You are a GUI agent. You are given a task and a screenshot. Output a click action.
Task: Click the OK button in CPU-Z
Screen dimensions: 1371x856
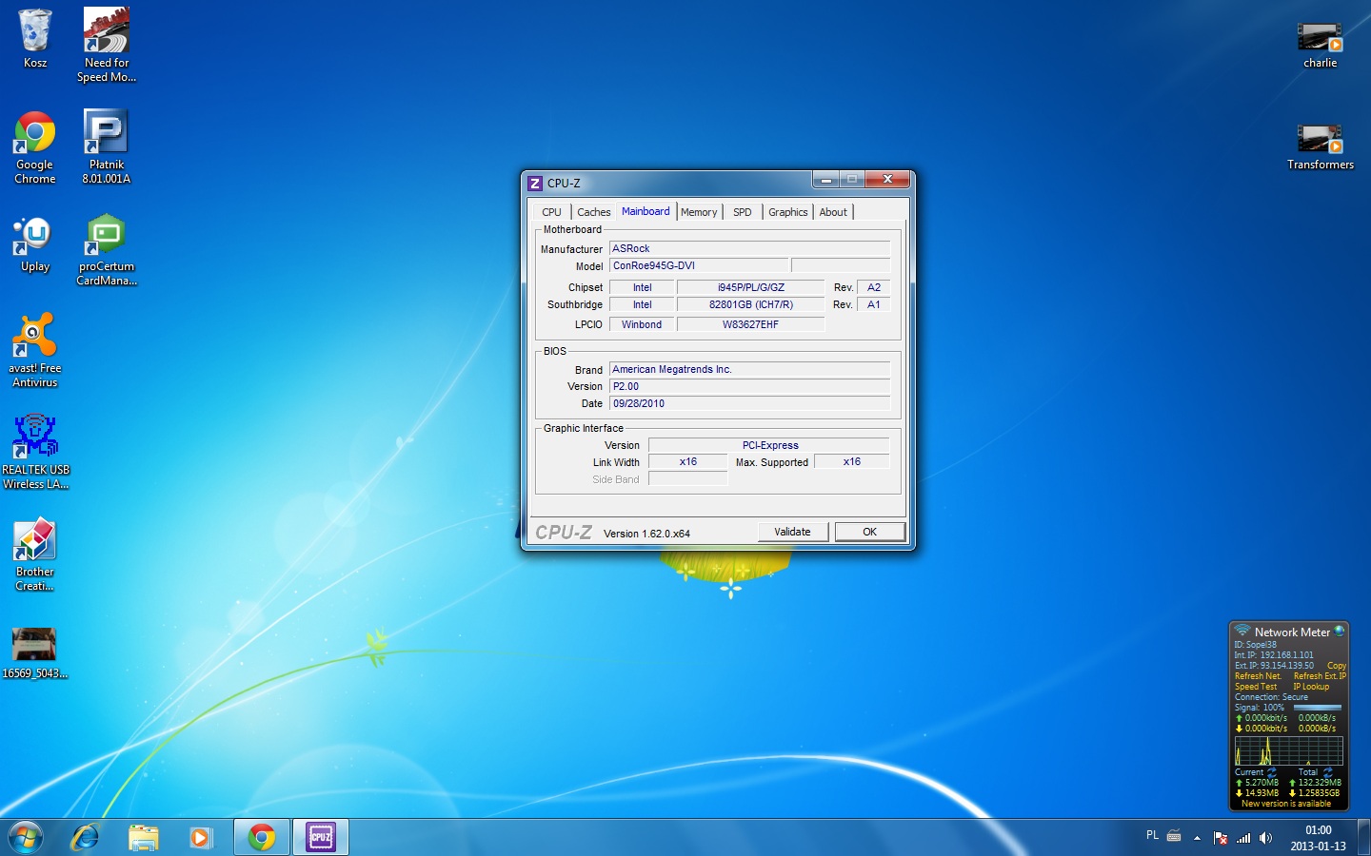(x=870, y=532)
